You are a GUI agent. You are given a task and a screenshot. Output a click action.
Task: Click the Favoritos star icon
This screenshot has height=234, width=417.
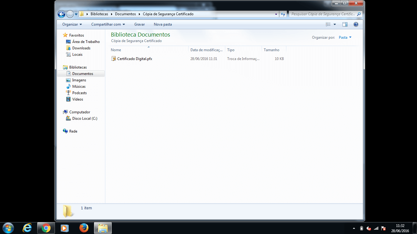[65, 35]
